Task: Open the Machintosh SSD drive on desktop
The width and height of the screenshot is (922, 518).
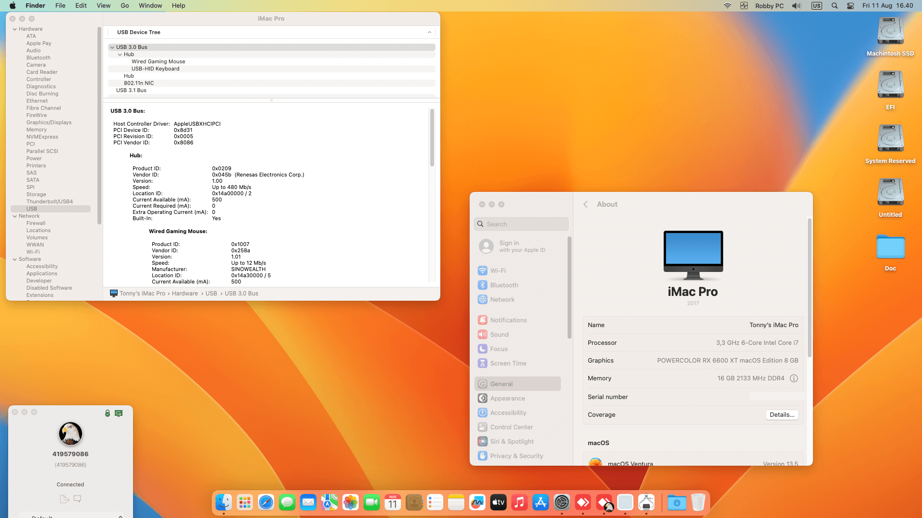Action: point(890,37)
